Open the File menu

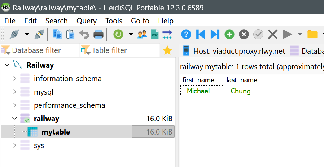pos(10,21)
